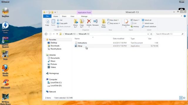Switch to the View tab
Image resolution: width=188 pixels, height=105 pixels.
tap(72, 16)
